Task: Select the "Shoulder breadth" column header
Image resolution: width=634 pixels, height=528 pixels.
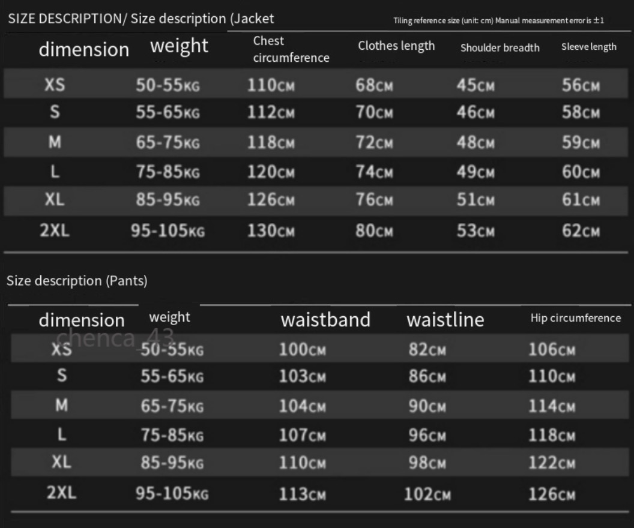Action: coord(500,48)
